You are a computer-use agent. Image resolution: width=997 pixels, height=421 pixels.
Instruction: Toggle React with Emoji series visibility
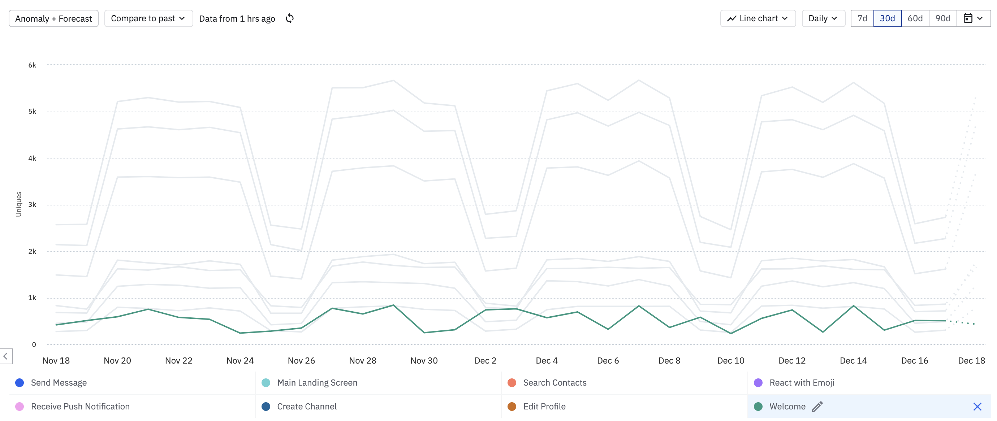tap(801, 383)
